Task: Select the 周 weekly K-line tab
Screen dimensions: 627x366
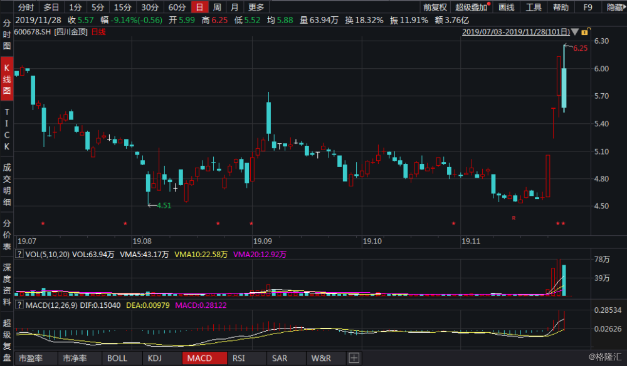Action: [217, 7]
